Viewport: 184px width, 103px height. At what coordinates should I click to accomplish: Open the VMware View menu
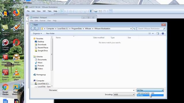(39, 11)
